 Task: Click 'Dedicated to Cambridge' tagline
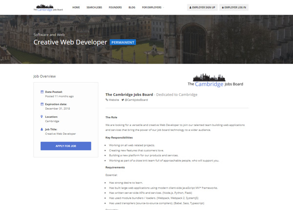(177, 95)
